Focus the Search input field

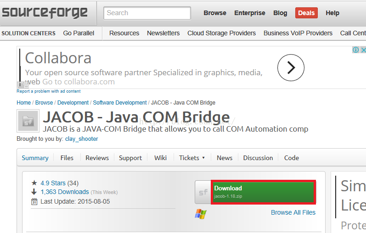147,13
